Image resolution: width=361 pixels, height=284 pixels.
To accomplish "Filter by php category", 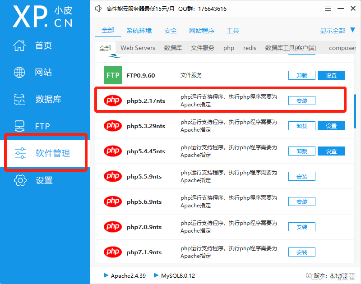I will click(x=229, y=48).
